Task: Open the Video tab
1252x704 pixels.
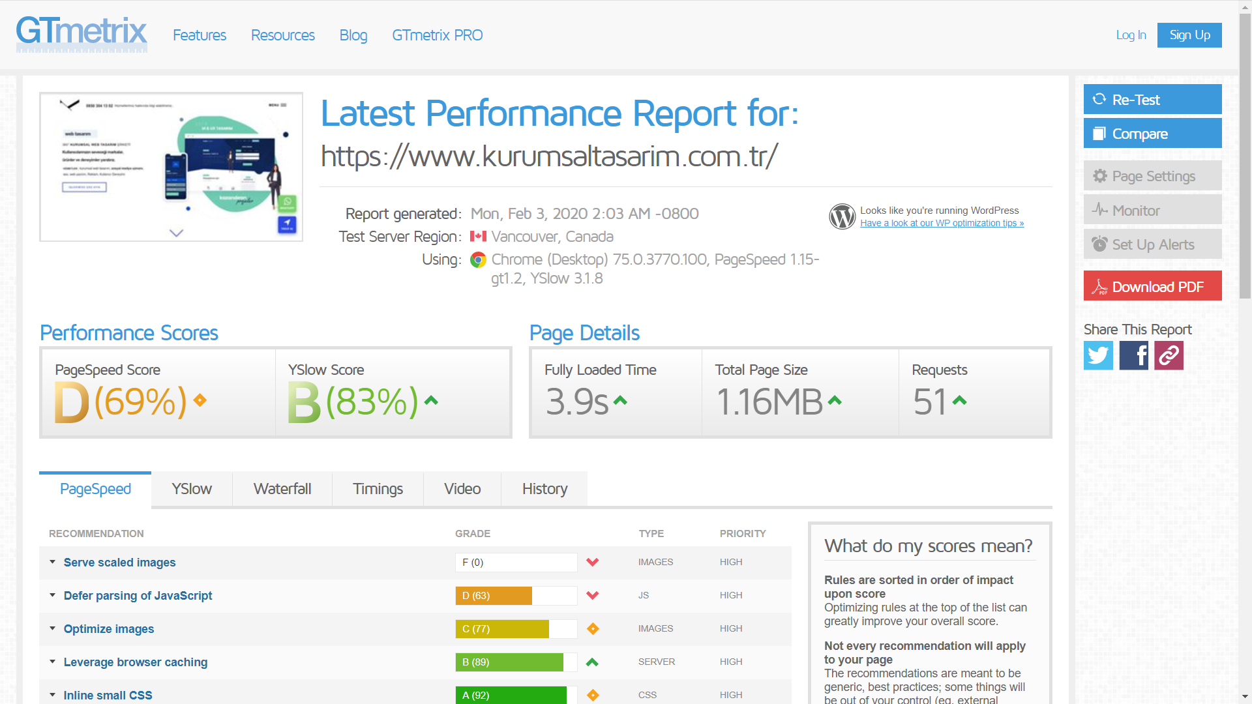Action: click(462, 489)
